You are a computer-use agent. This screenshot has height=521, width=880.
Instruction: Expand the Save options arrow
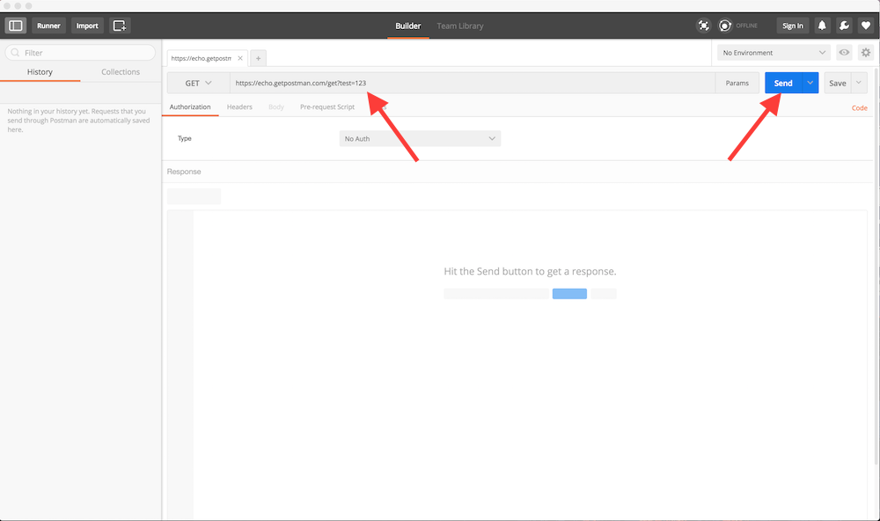(859, 83)
